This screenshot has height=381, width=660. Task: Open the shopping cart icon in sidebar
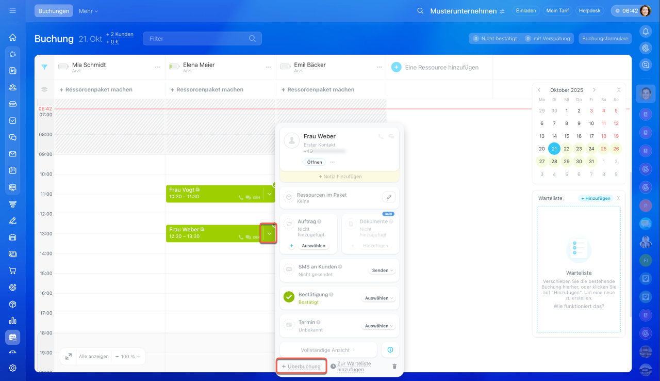click(13, 271)
